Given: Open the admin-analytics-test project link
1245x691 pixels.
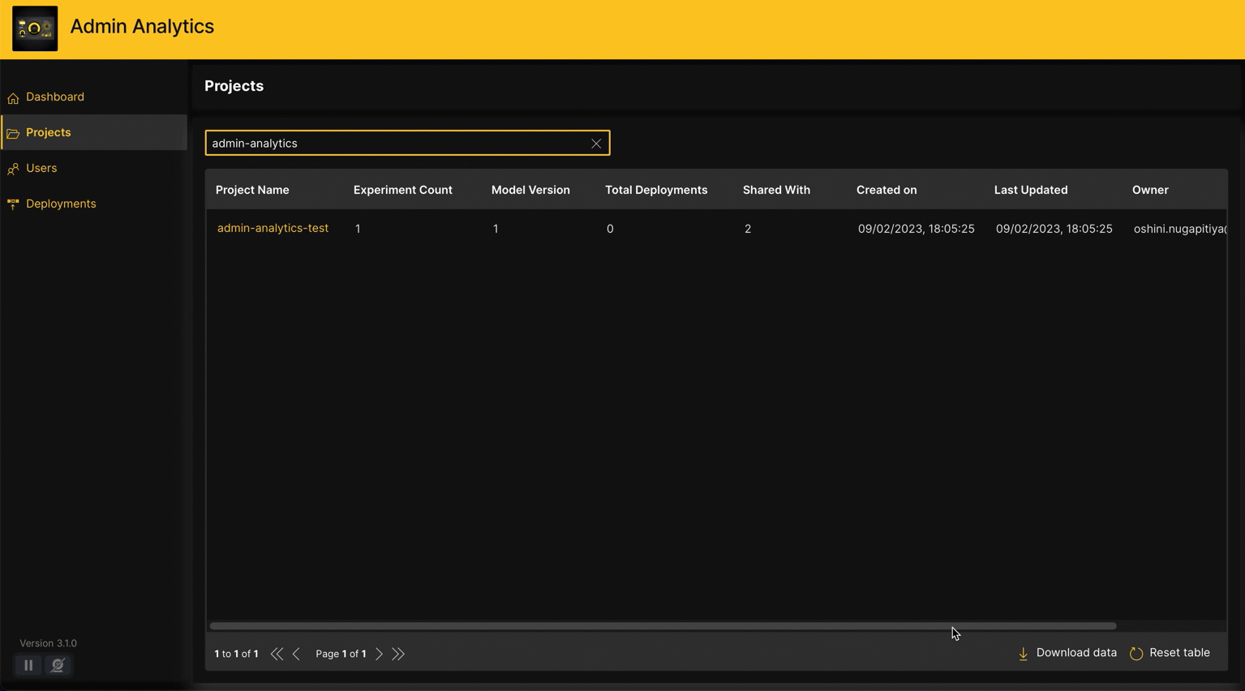Looking at the screenshot, I should [x=273, y=229].
